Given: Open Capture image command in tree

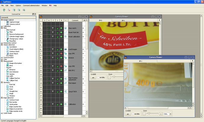Looking at the screenshot, I should coord(14,22).
